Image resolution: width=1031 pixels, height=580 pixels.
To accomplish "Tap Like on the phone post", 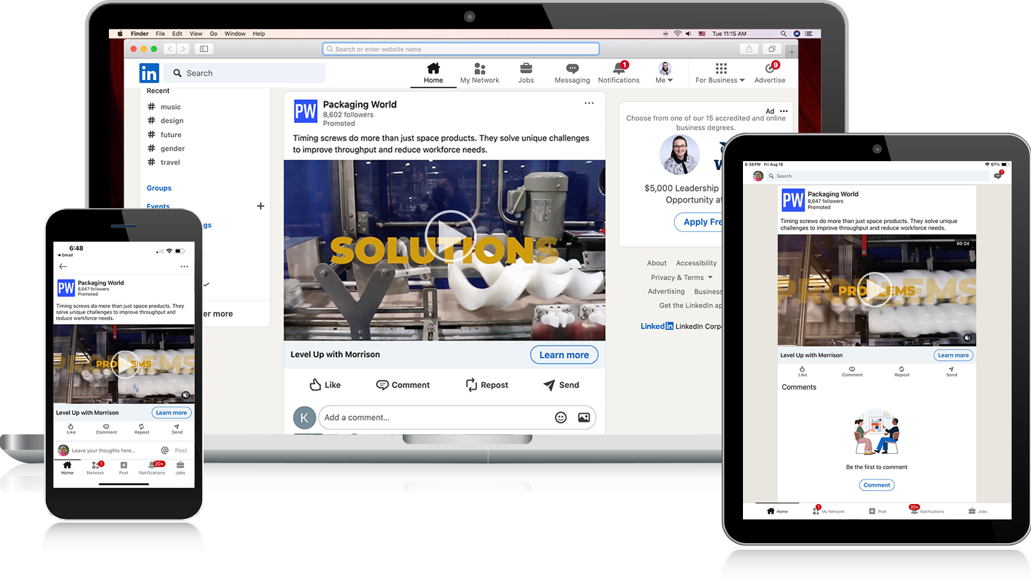I will [x=71, y=429].
